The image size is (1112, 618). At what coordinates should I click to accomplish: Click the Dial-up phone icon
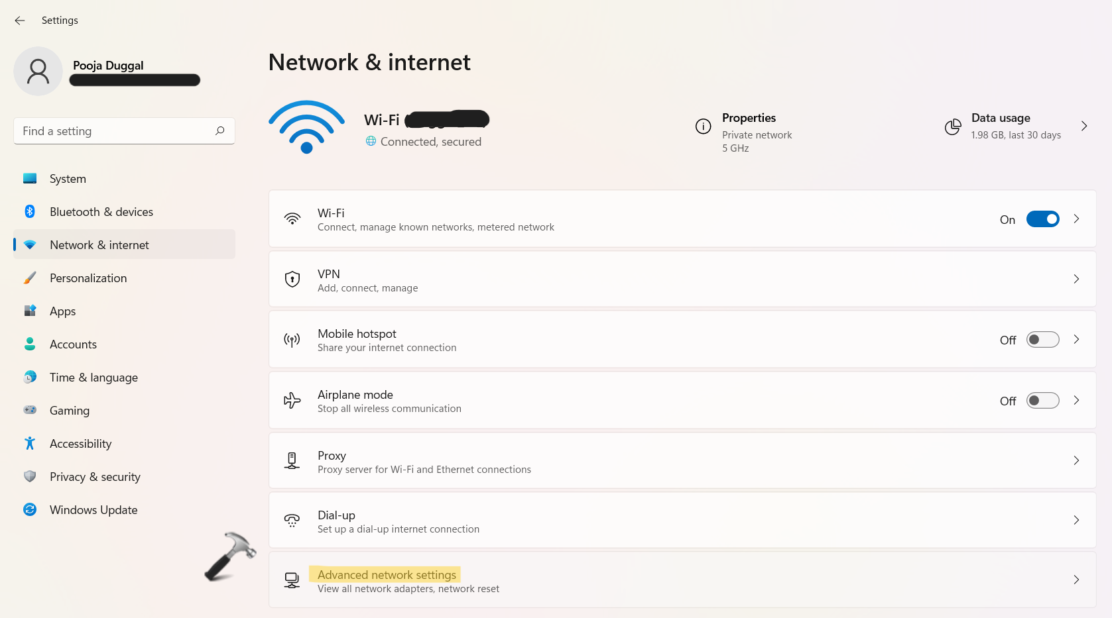coord(292,521)
